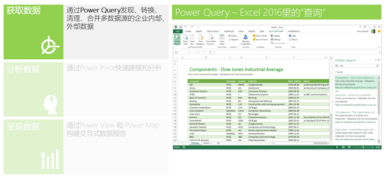Open Manage Credentials
The width and height of the screenshot is (390, 176).
click(x=245, y=40)
